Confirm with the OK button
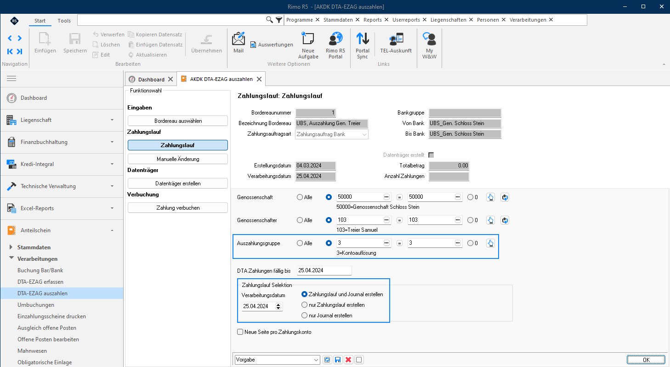Viewport: 670px width, 367px height. coord(646,360)
